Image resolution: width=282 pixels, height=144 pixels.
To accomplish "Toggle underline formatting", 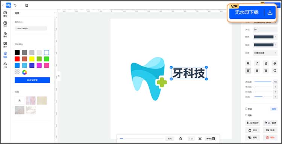I will pyautogui.click(x=266, y=63).
